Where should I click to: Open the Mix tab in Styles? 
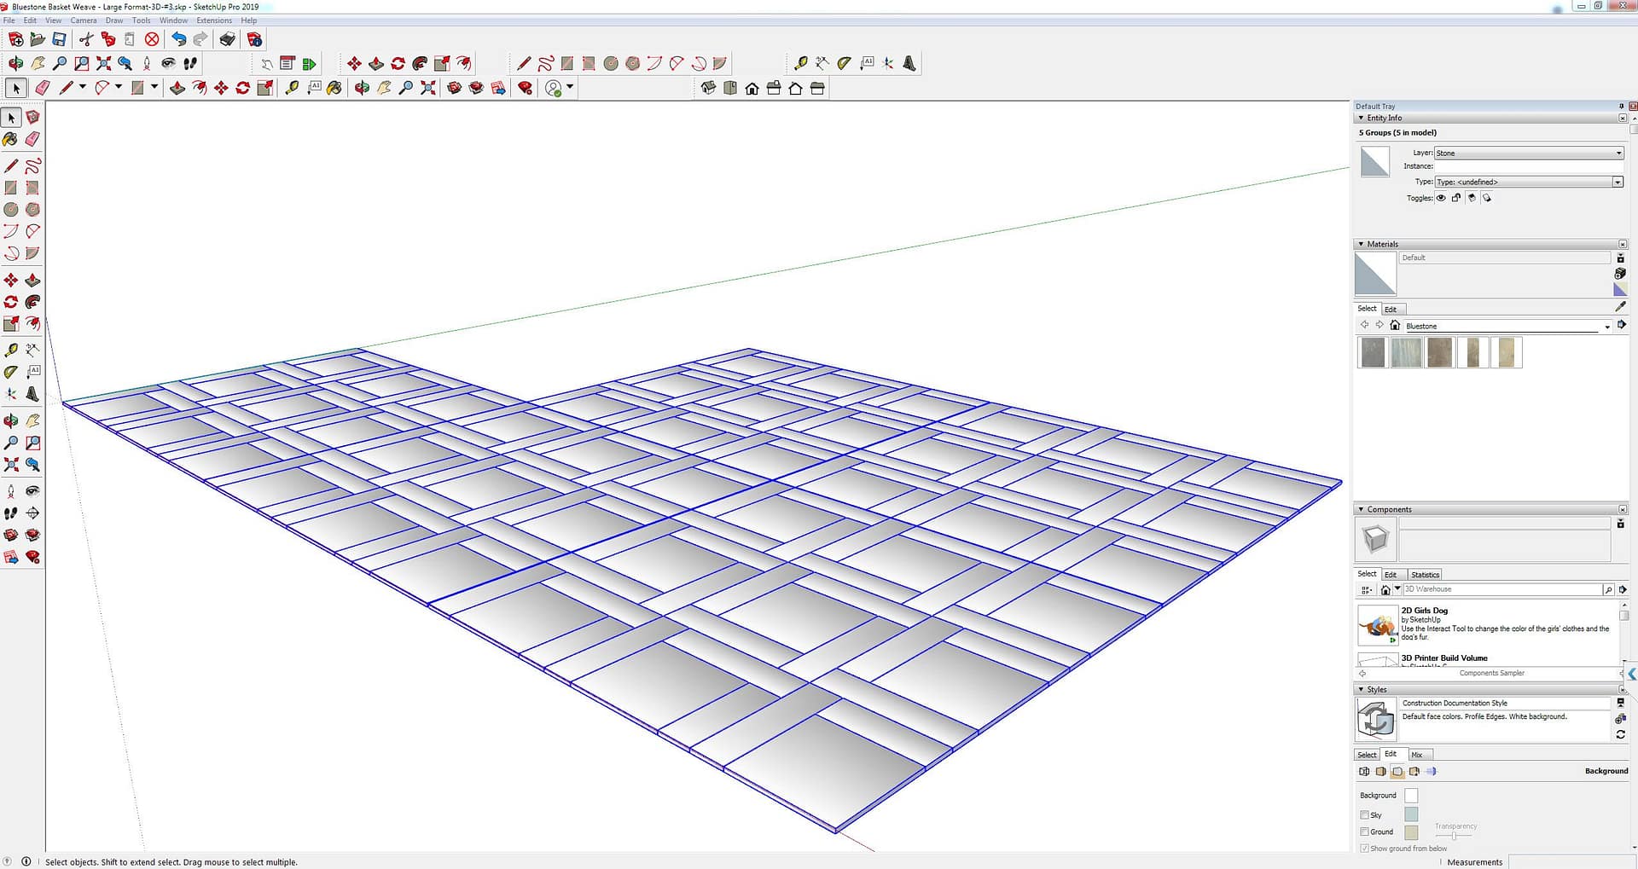coord(1416,755)
